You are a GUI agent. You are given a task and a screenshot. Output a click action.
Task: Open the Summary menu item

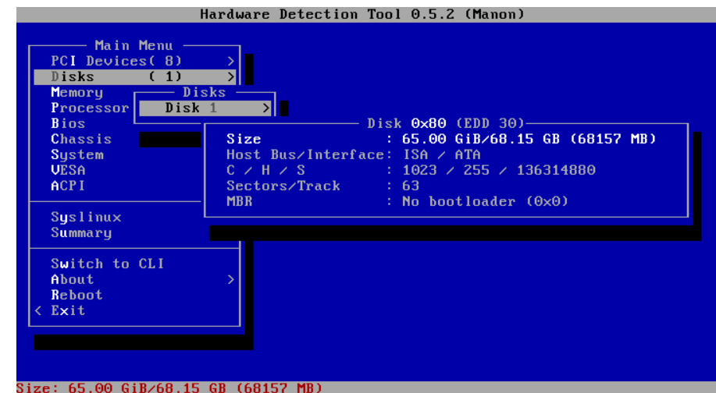click(x=81, y=232)
